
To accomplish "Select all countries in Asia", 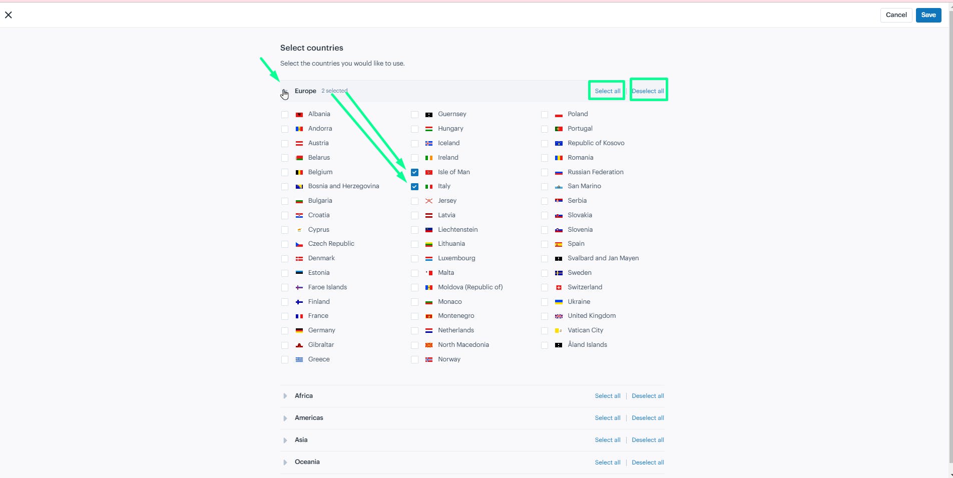I will [607, 440].
